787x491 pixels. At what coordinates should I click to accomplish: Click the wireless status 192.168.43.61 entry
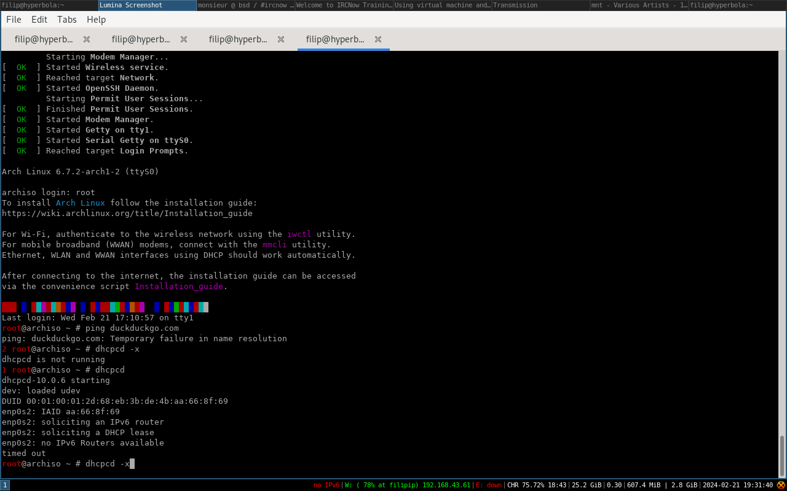point(408,485)
